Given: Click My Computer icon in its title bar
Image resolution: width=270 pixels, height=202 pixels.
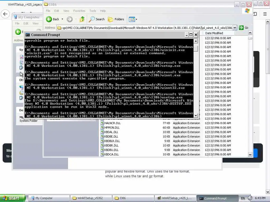Looking at the screenshot, I should coord(16,17).
